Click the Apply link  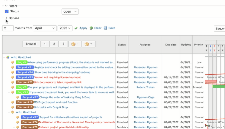(x=83, y=28)
